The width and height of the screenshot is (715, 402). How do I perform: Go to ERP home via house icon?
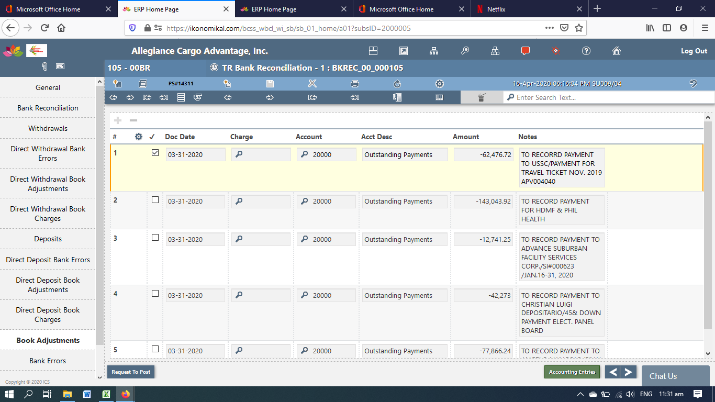[617, 51]
